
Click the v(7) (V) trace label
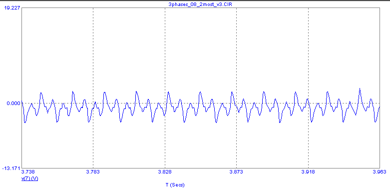tap(29, 179)
